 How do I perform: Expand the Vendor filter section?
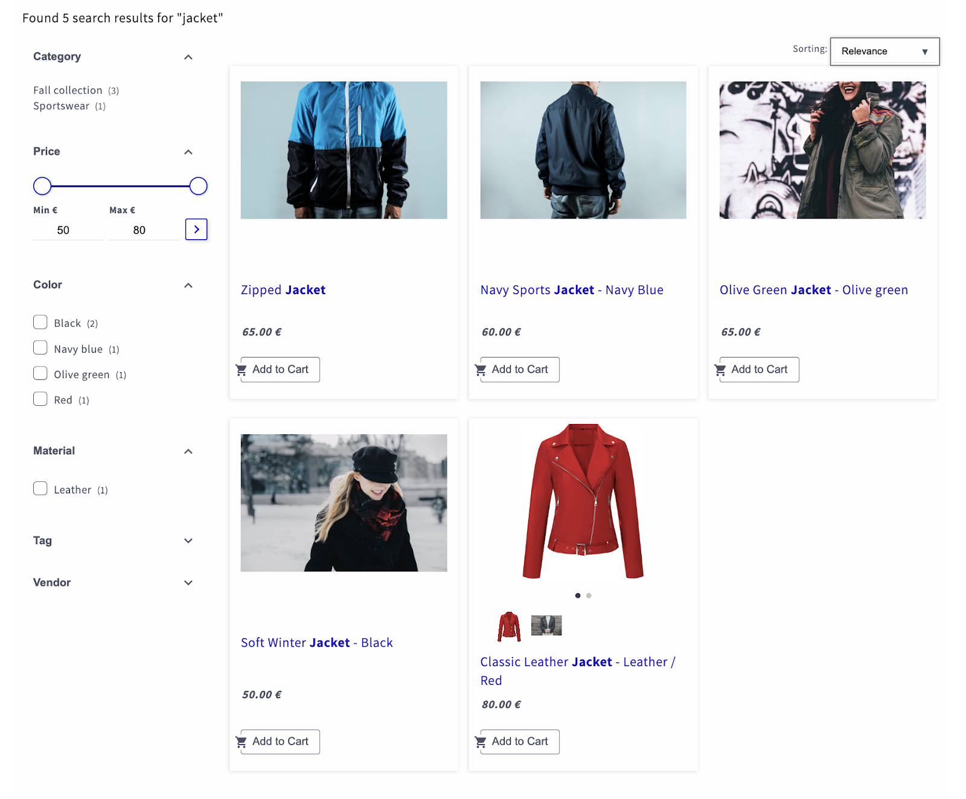pyautogui.click(x=188, y=583)
